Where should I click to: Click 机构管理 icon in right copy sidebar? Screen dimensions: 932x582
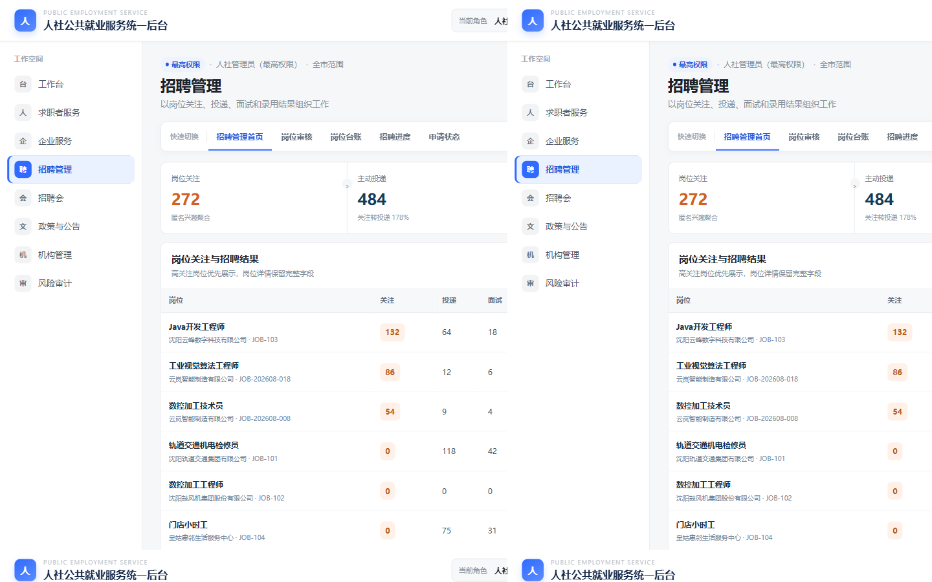tap(531, 255)
